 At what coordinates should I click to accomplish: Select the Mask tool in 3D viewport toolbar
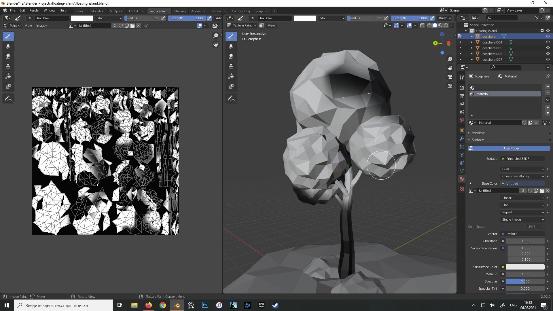coord(231,87)
